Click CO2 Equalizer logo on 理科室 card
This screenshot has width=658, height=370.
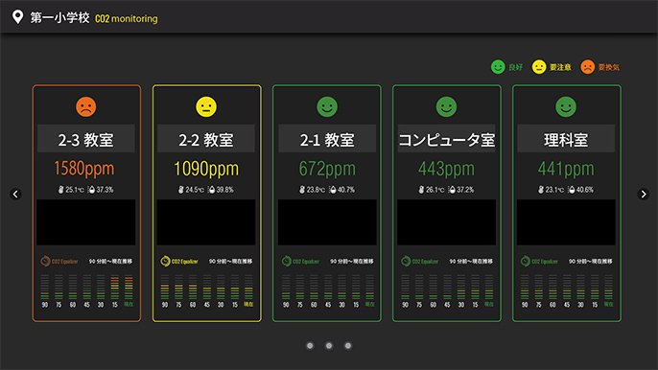[539, 261]
